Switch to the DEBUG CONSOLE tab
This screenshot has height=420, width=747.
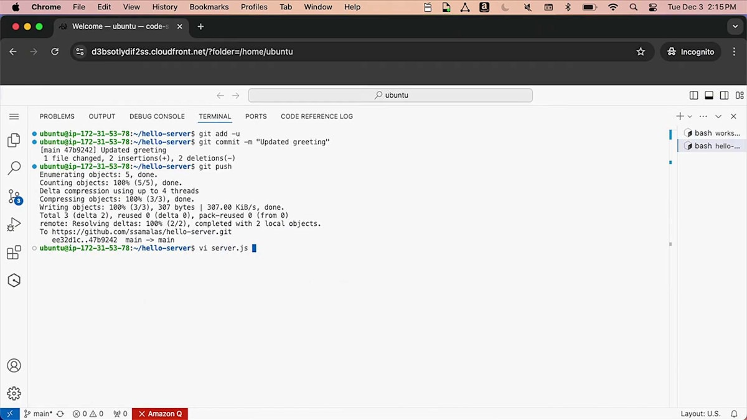coord(157,116)
